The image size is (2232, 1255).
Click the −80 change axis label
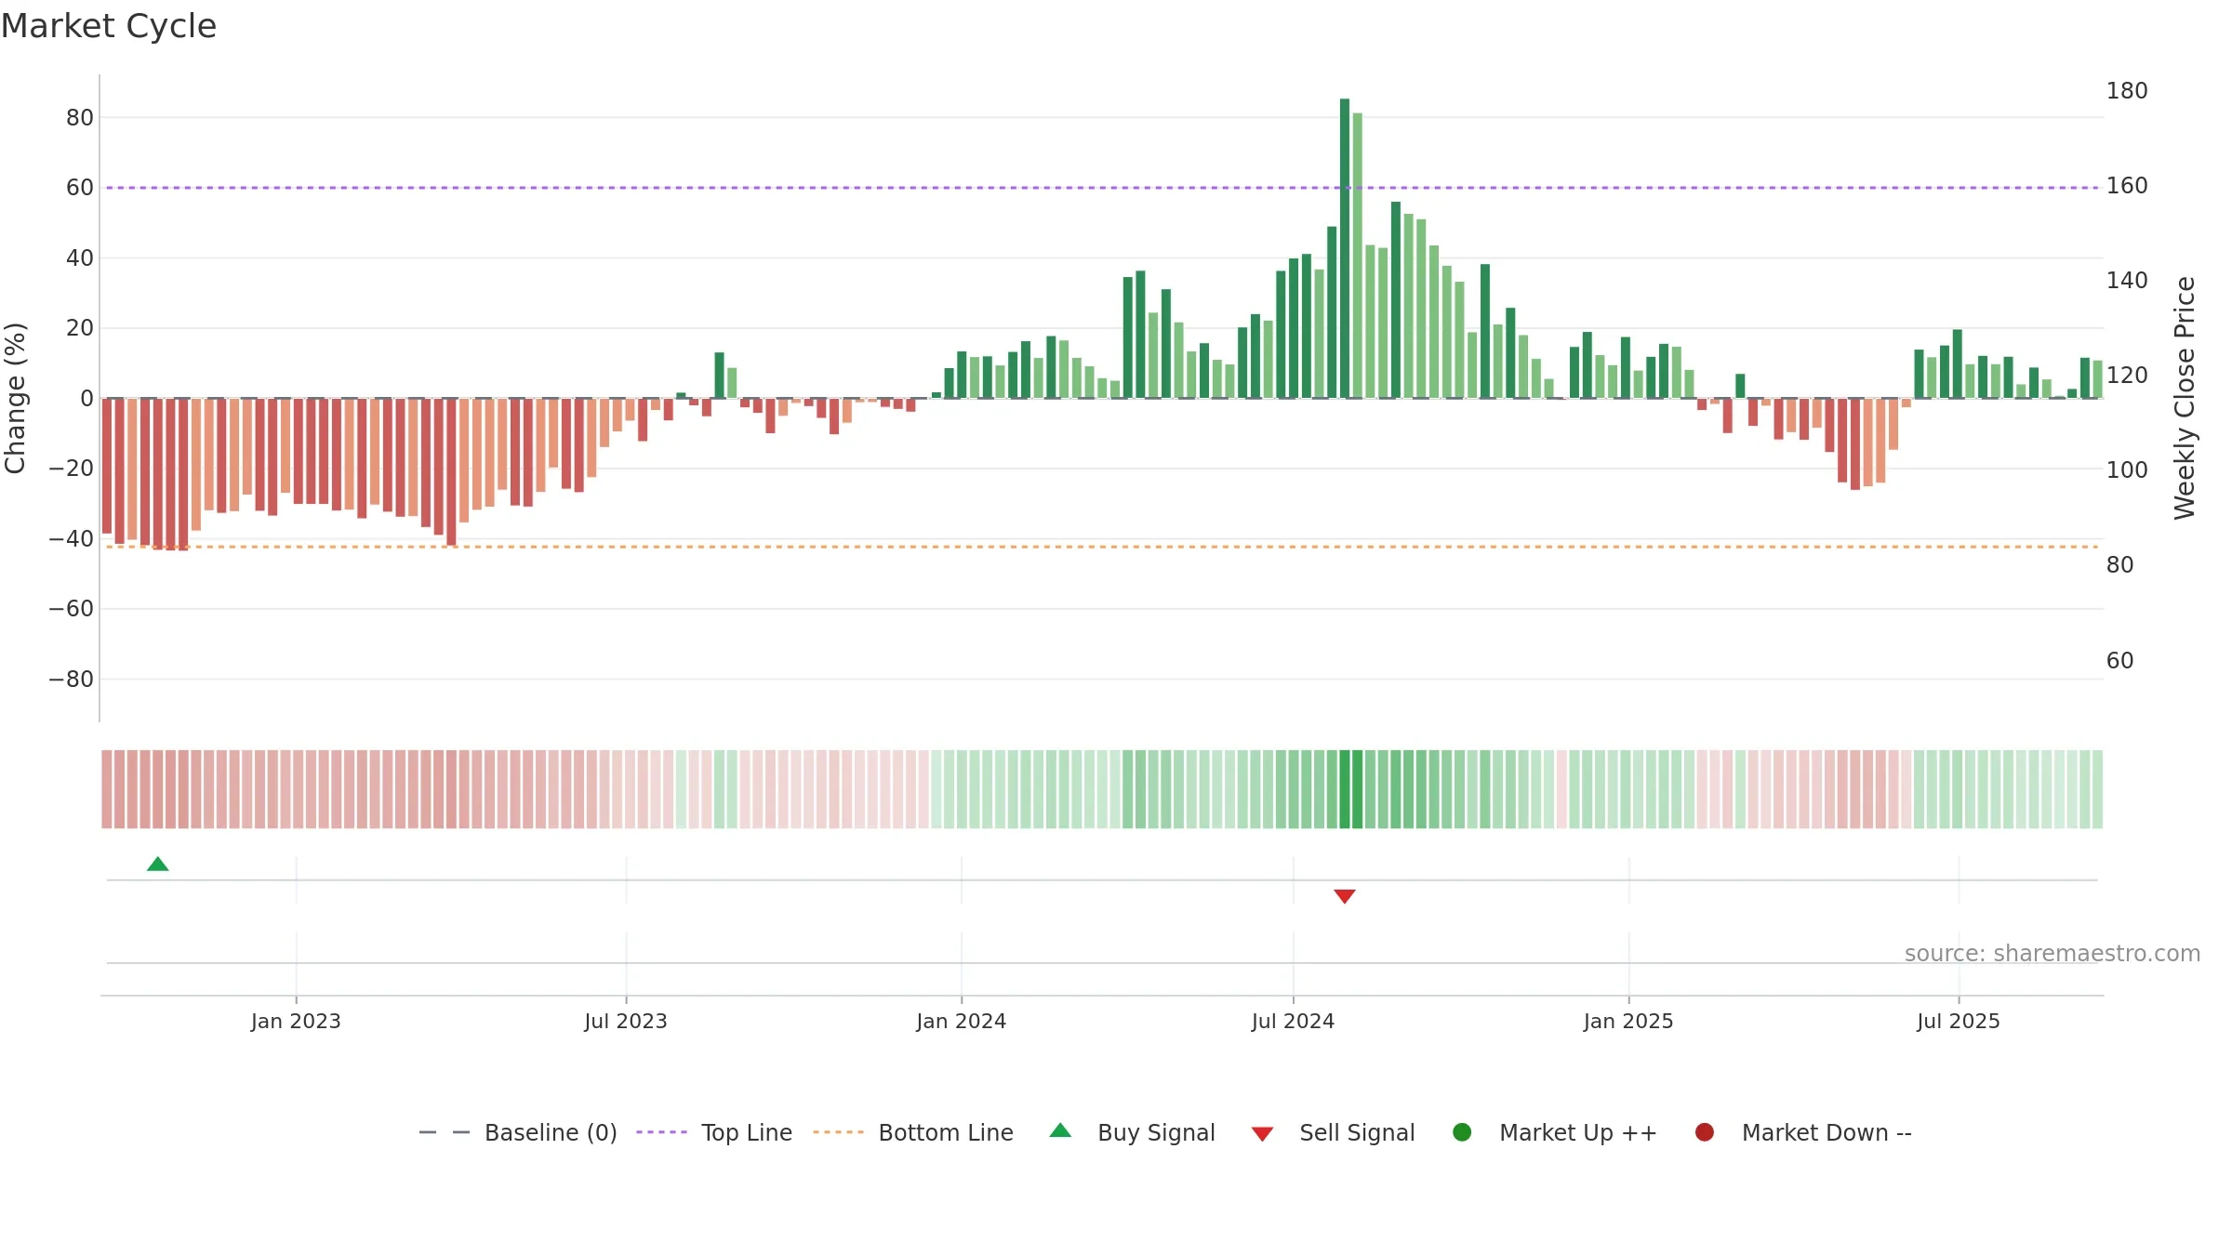pyautogui.click(x=72, y=680)
